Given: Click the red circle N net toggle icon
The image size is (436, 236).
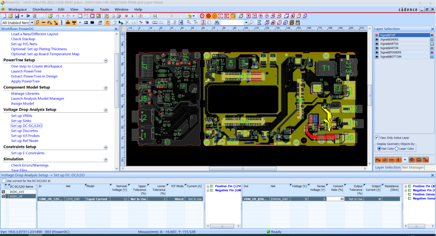Looking at the screenshot, I should coord(202,16).
